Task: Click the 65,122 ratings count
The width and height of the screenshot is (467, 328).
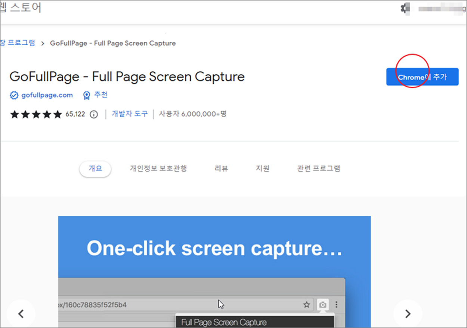Action: 75,114
